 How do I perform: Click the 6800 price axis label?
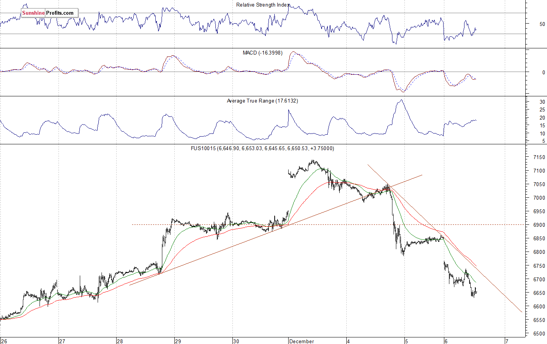[539, 252]
